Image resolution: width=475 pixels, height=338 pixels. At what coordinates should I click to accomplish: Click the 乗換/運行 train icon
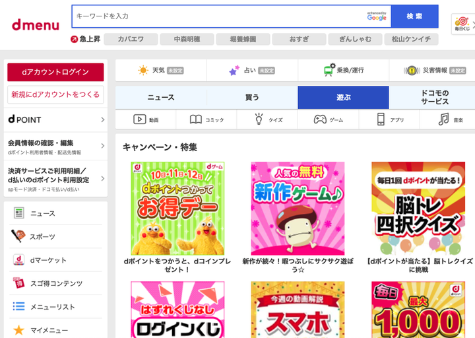[x=329, y=70]
